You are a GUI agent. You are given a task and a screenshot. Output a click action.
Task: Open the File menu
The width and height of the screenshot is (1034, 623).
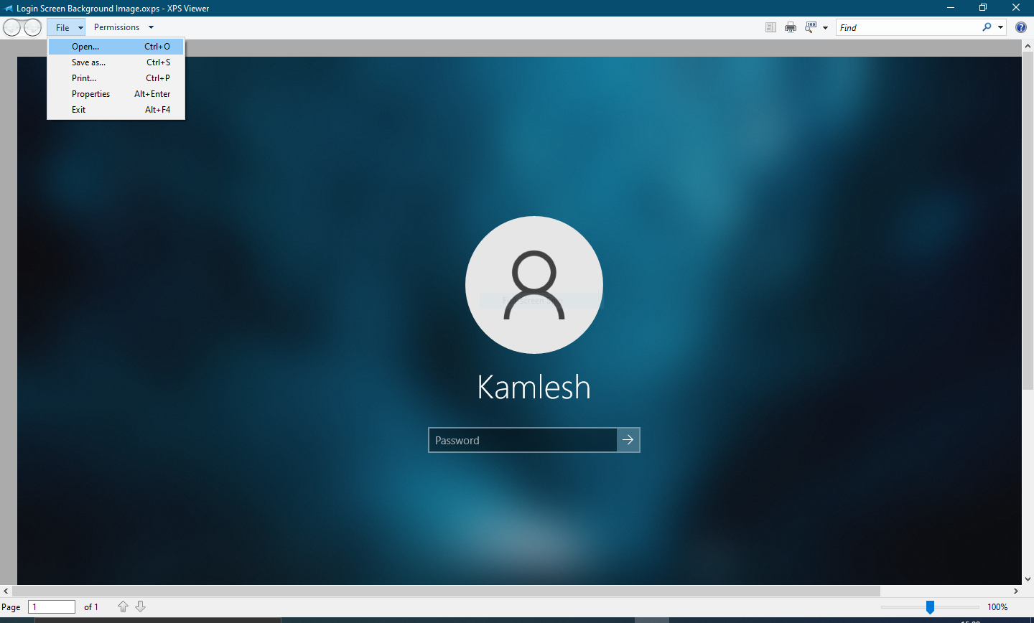(x=65, y=27)
